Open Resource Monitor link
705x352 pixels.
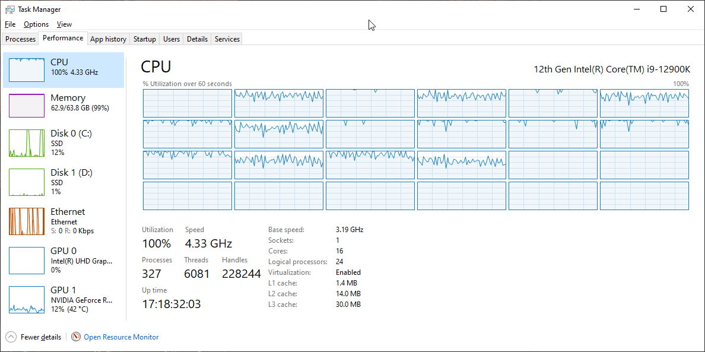[x=121, y=337]
